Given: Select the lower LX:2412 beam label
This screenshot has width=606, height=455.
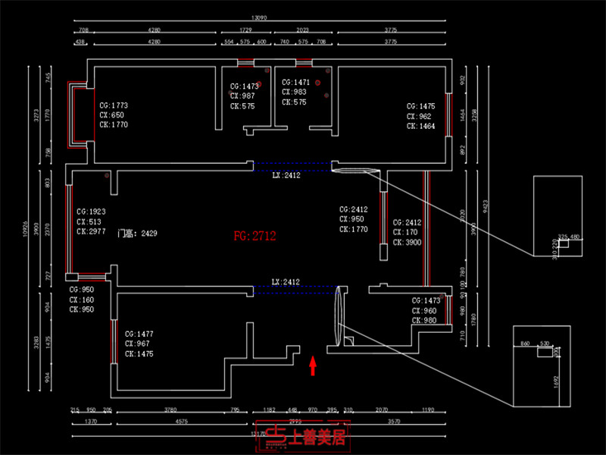Looking at the screenshot, I should (x=286, y=282).
